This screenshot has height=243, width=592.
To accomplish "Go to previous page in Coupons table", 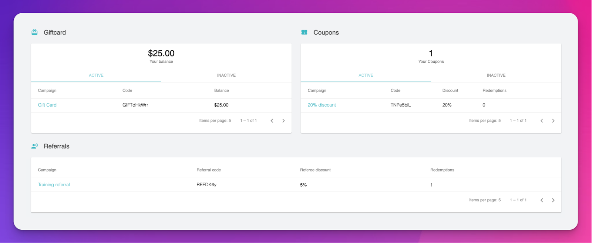I will [x=542, y=121].
